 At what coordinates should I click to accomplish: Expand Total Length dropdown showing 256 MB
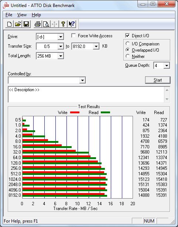point(61,56)
